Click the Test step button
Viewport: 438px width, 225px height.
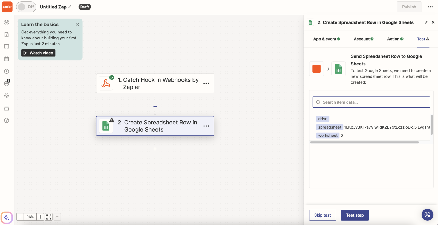[x=355, y=215]
